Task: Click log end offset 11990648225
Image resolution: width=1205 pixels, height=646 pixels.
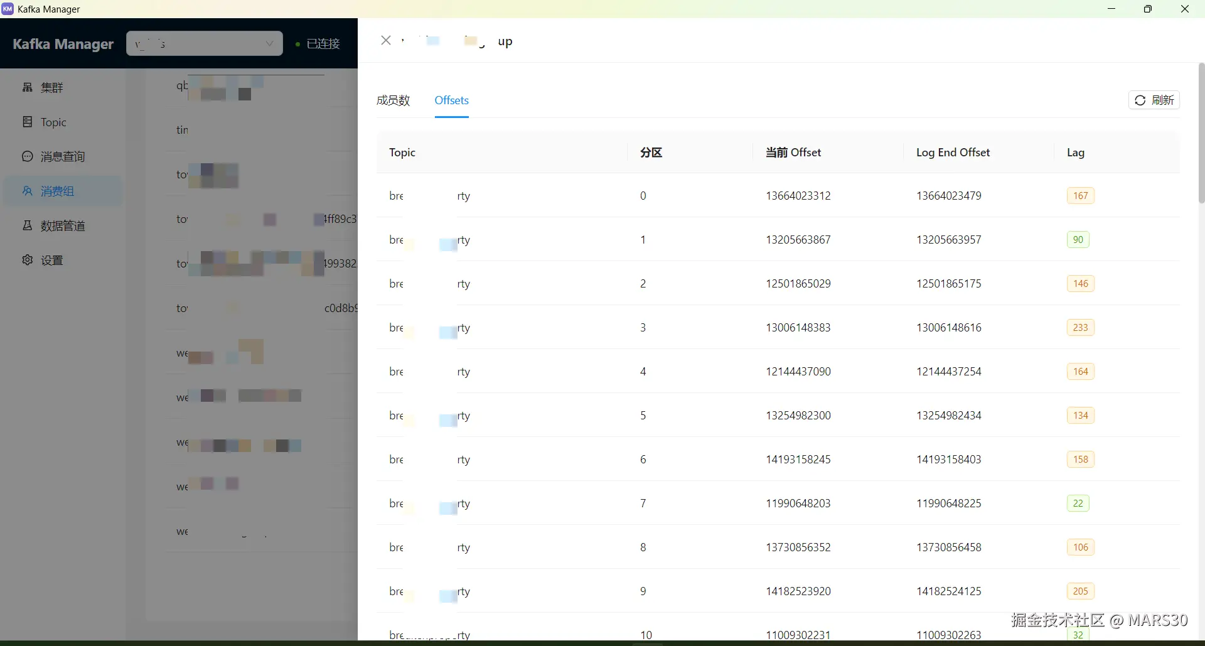Action: (x=949, y=503)
